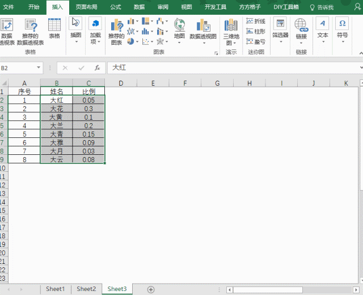Image resolution: width=363 pixels, height=295 pixels.
Task: Switch to the Formulas (公式) tab
Action: (116, 7)
